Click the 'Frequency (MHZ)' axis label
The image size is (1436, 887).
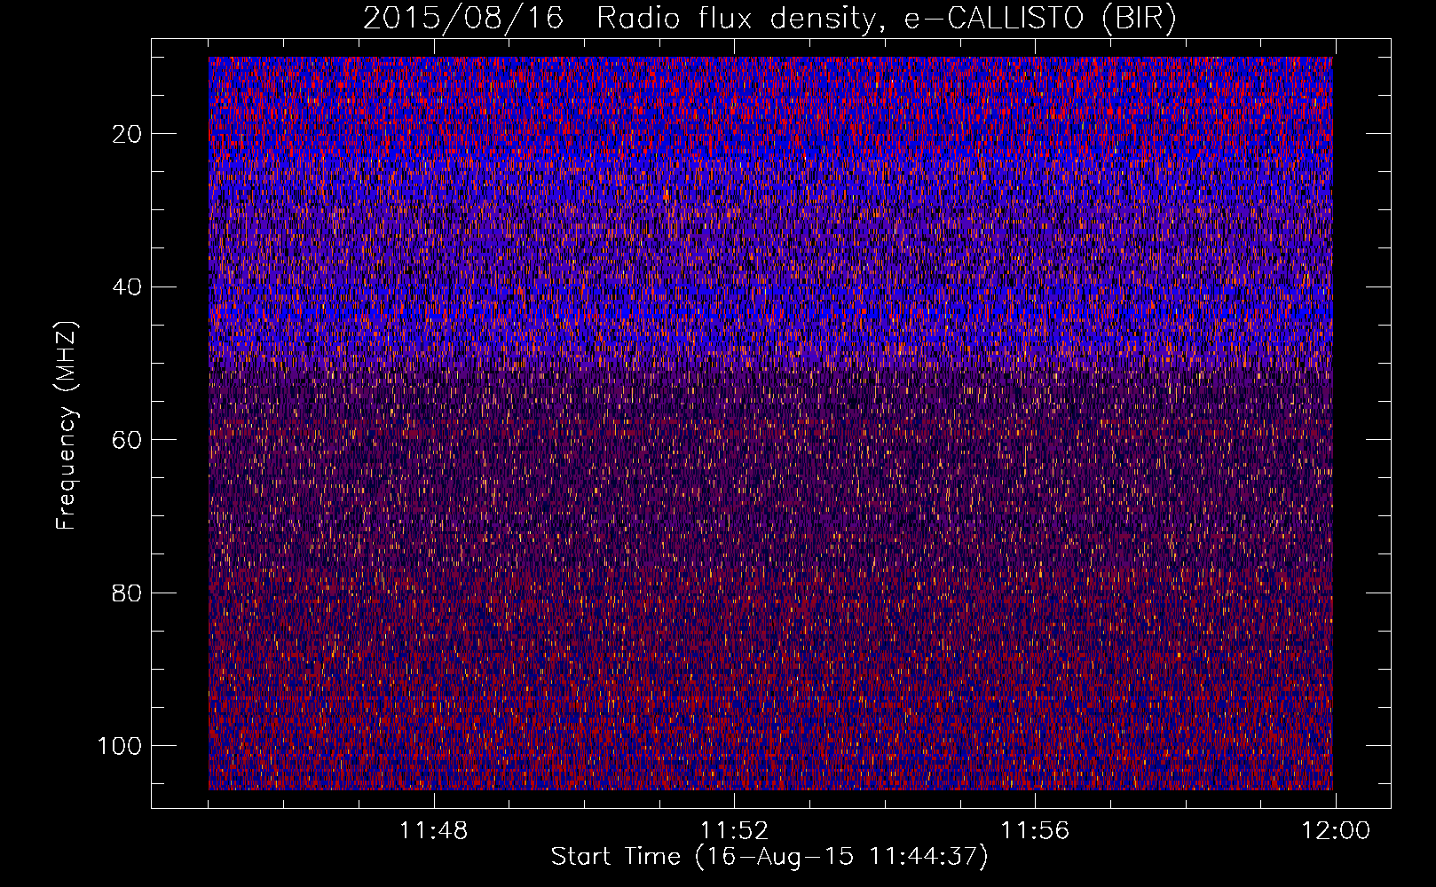click(67, 426)
